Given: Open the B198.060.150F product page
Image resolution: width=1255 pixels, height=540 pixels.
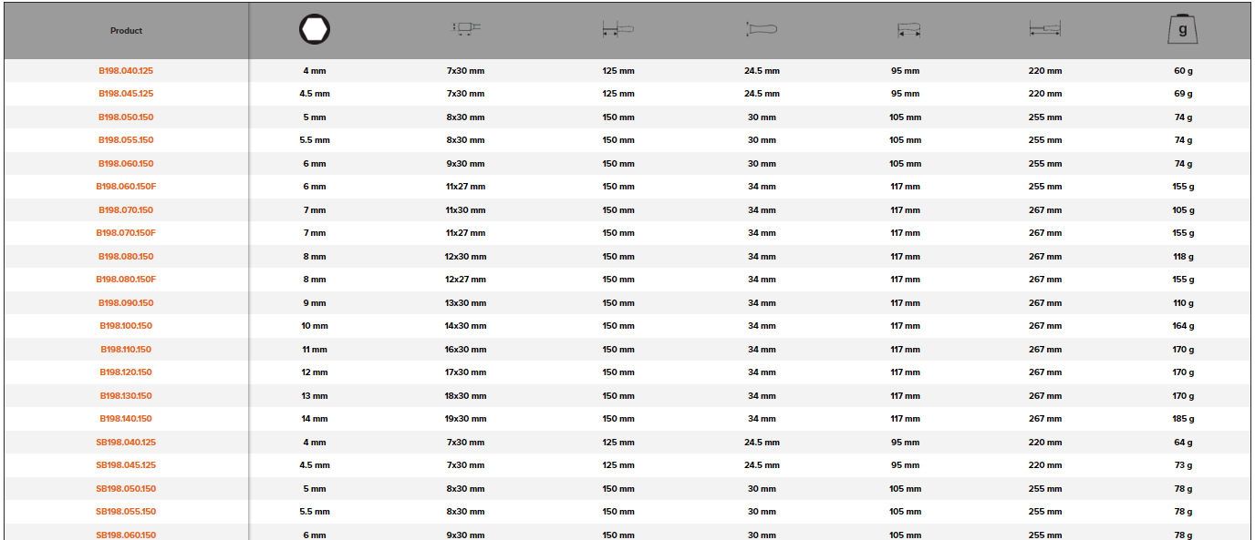Looking at the screenshot, I should 126,187.
